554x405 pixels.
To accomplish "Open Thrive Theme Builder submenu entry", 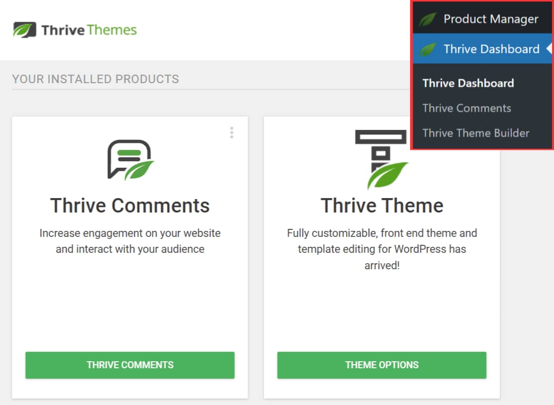I will (x=476, y=133).
